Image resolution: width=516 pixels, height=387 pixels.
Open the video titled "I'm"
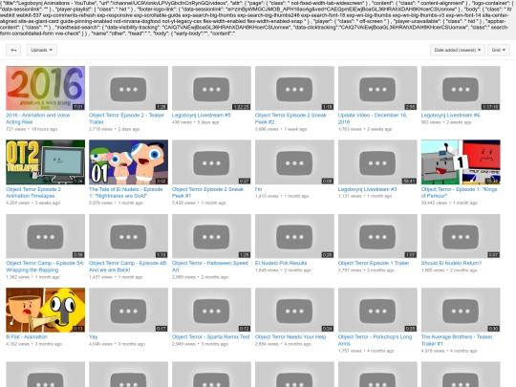tap(258, 189)
